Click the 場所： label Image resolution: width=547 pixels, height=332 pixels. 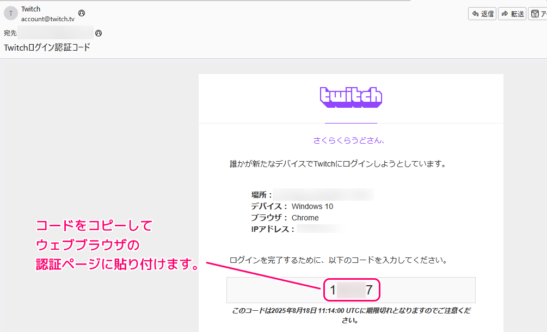(x=262, y=195)
